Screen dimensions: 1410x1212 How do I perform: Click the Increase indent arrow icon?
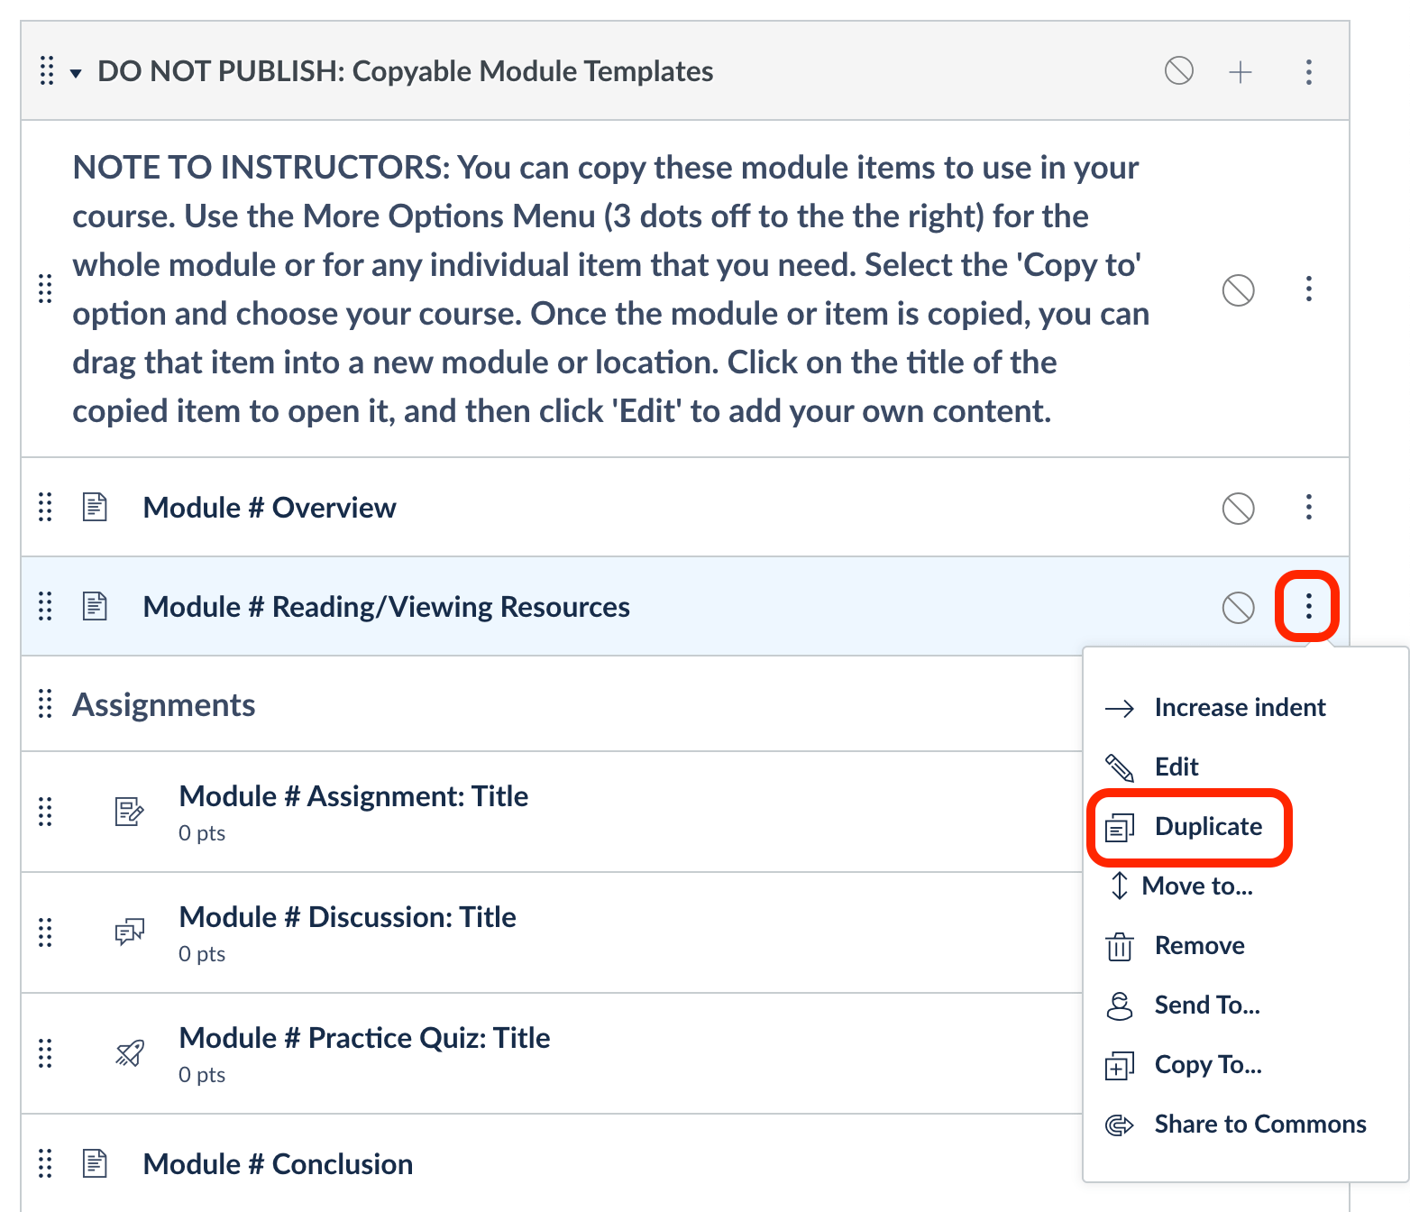1119,708
